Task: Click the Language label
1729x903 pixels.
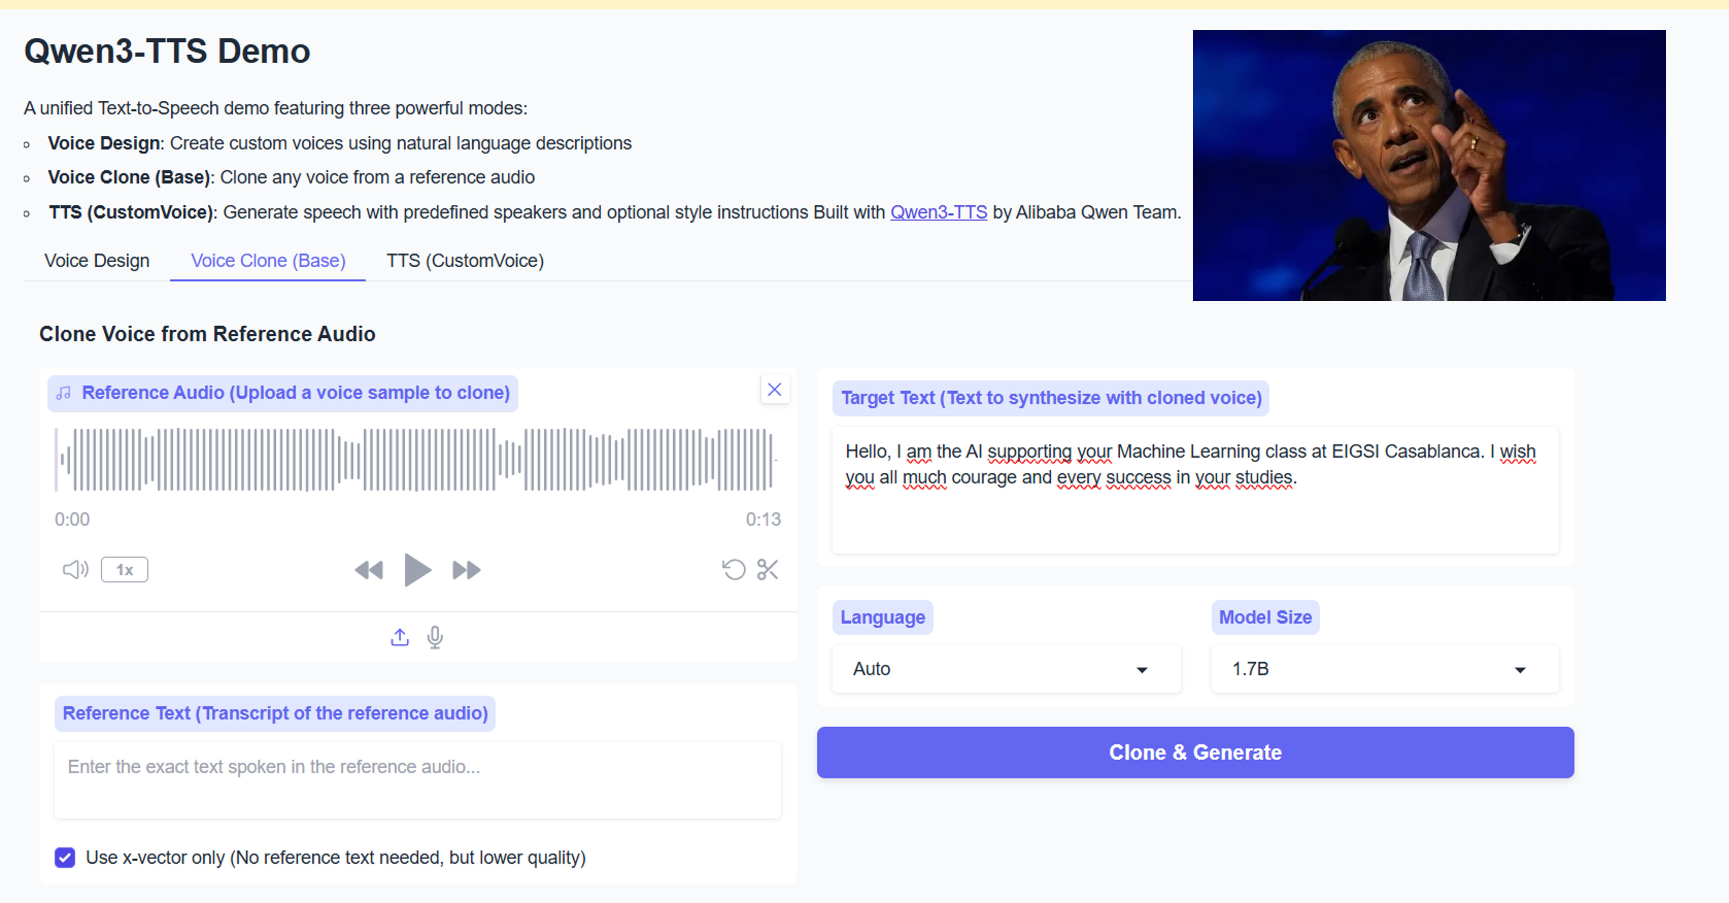Action: point(883,617)
